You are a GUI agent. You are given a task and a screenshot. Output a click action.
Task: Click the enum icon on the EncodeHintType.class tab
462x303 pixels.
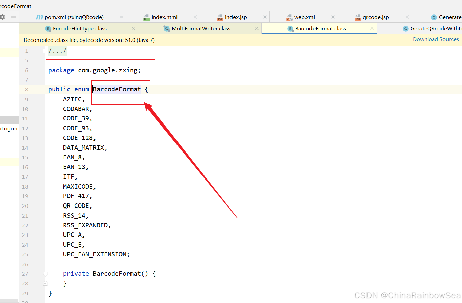point(48,29)
